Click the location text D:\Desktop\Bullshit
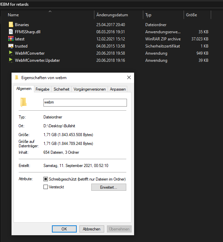The image size is (223, 242). 59,126
